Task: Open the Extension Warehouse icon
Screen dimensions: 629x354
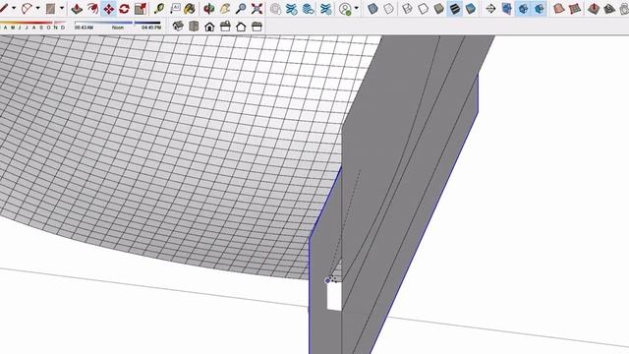Action: click(x=292, y=8)
